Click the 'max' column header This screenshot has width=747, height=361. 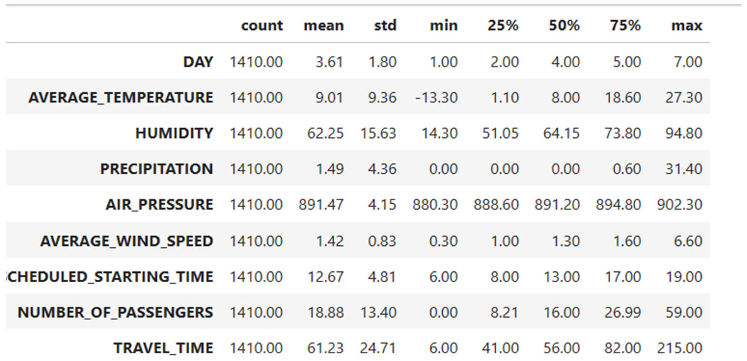[x=687, y=25]
